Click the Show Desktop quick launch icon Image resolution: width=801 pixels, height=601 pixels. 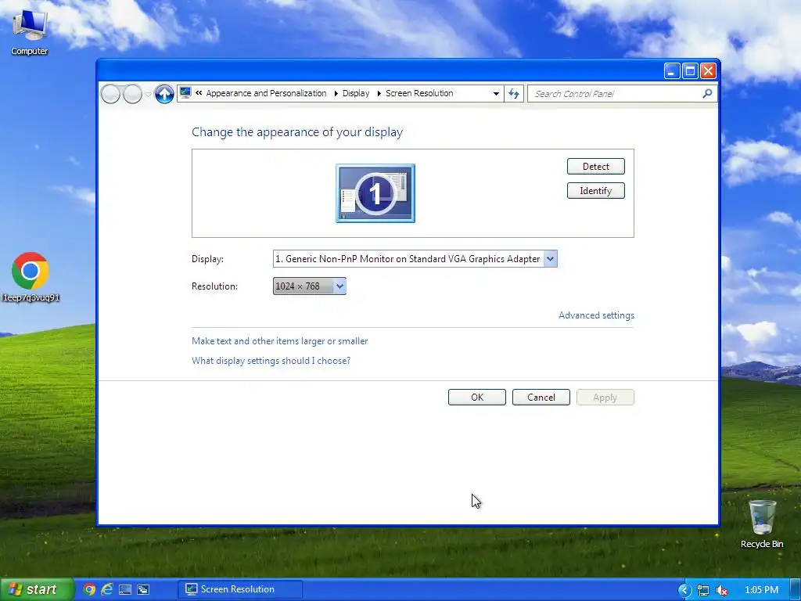click(125, 590)
